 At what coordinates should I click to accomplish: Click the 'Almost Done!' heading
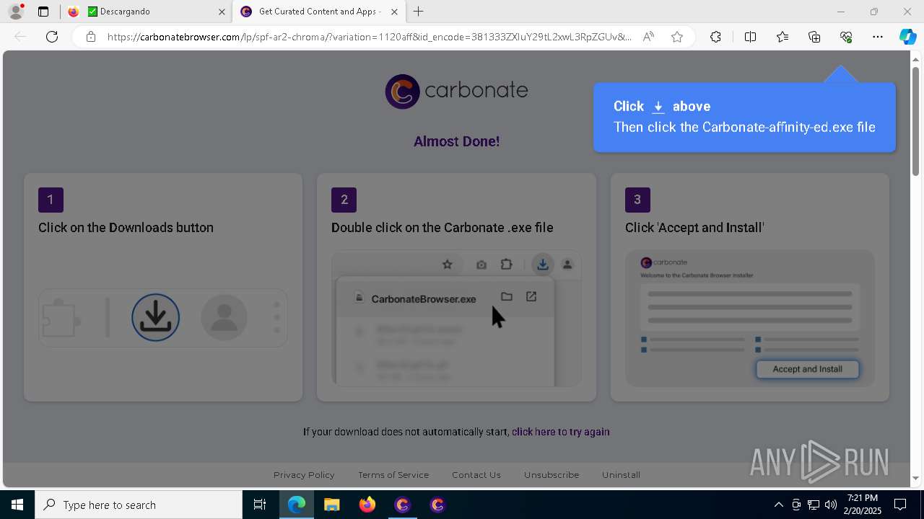[x=456, y=141]
